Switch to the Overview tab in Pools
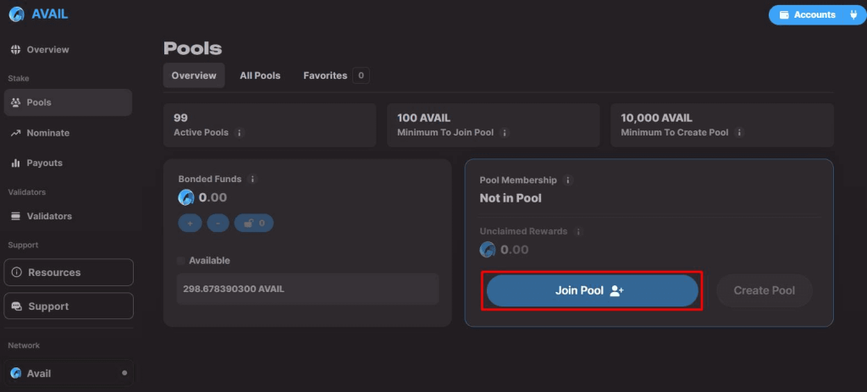 [x=194, y=75]
